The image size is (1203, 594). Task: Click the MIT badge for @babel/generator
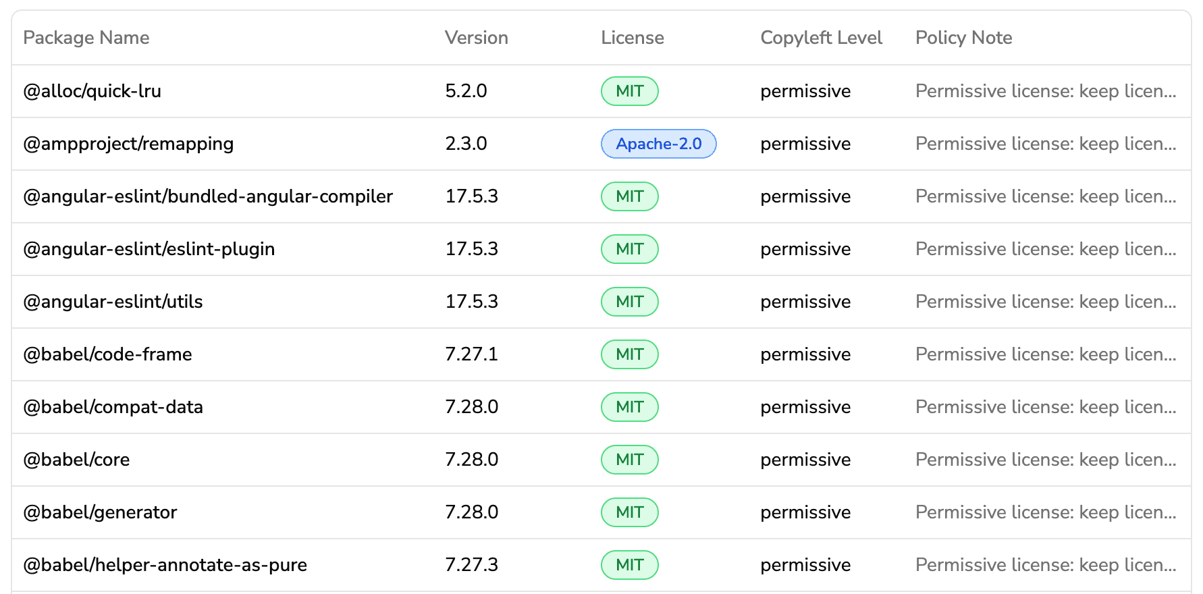click(x=629, y=512)
